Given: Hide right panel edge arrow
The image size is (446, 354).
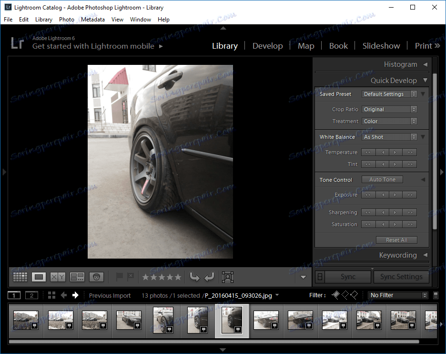Looking at the screenshot, I should click(442, 172).
